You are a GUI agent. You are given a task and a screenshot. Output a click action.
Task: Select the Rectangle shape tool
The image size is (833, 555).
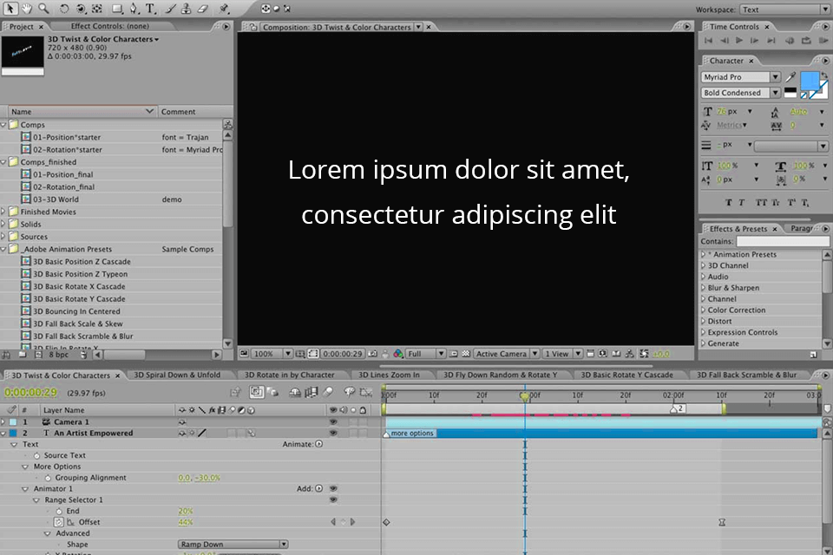(x=115, y=9)
